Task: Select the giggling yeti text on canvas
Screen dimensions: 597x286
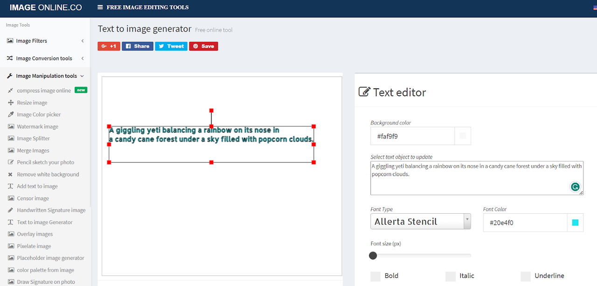Action: coord(211,135)
